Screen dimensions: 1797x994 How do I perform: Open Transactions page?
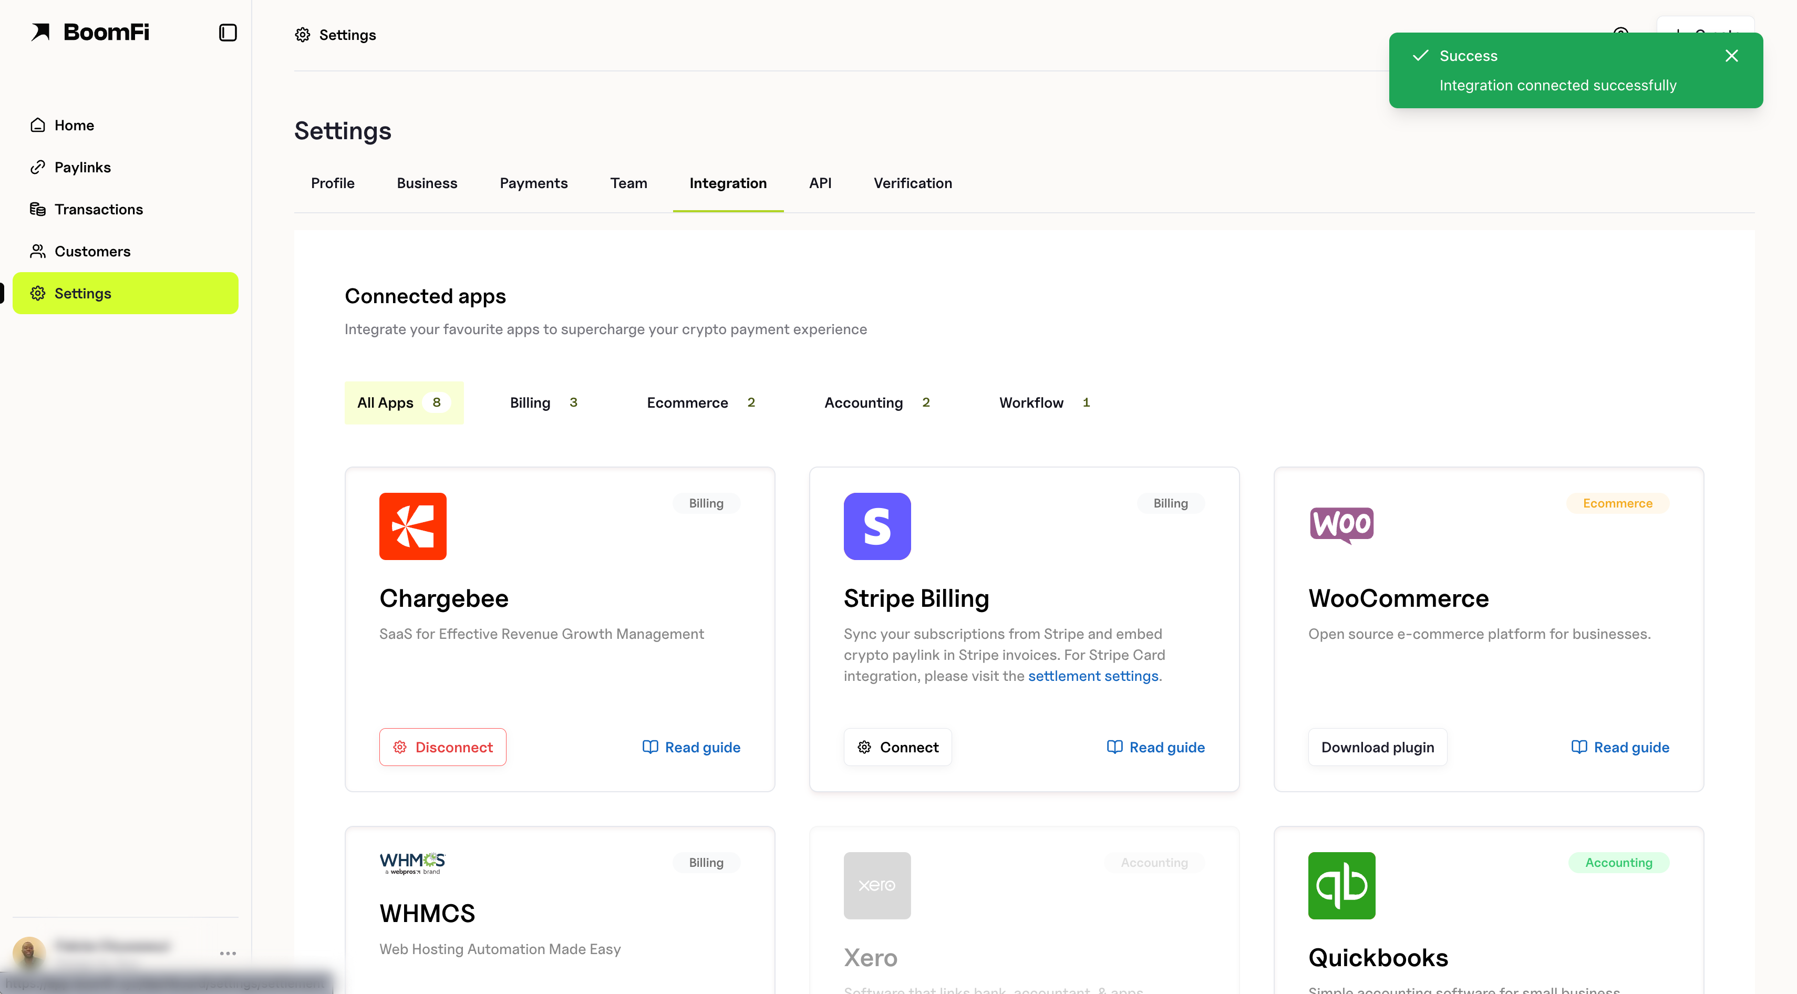(98, 209)
